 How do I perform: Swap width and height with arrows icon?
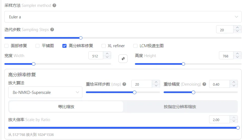(123, 58)
